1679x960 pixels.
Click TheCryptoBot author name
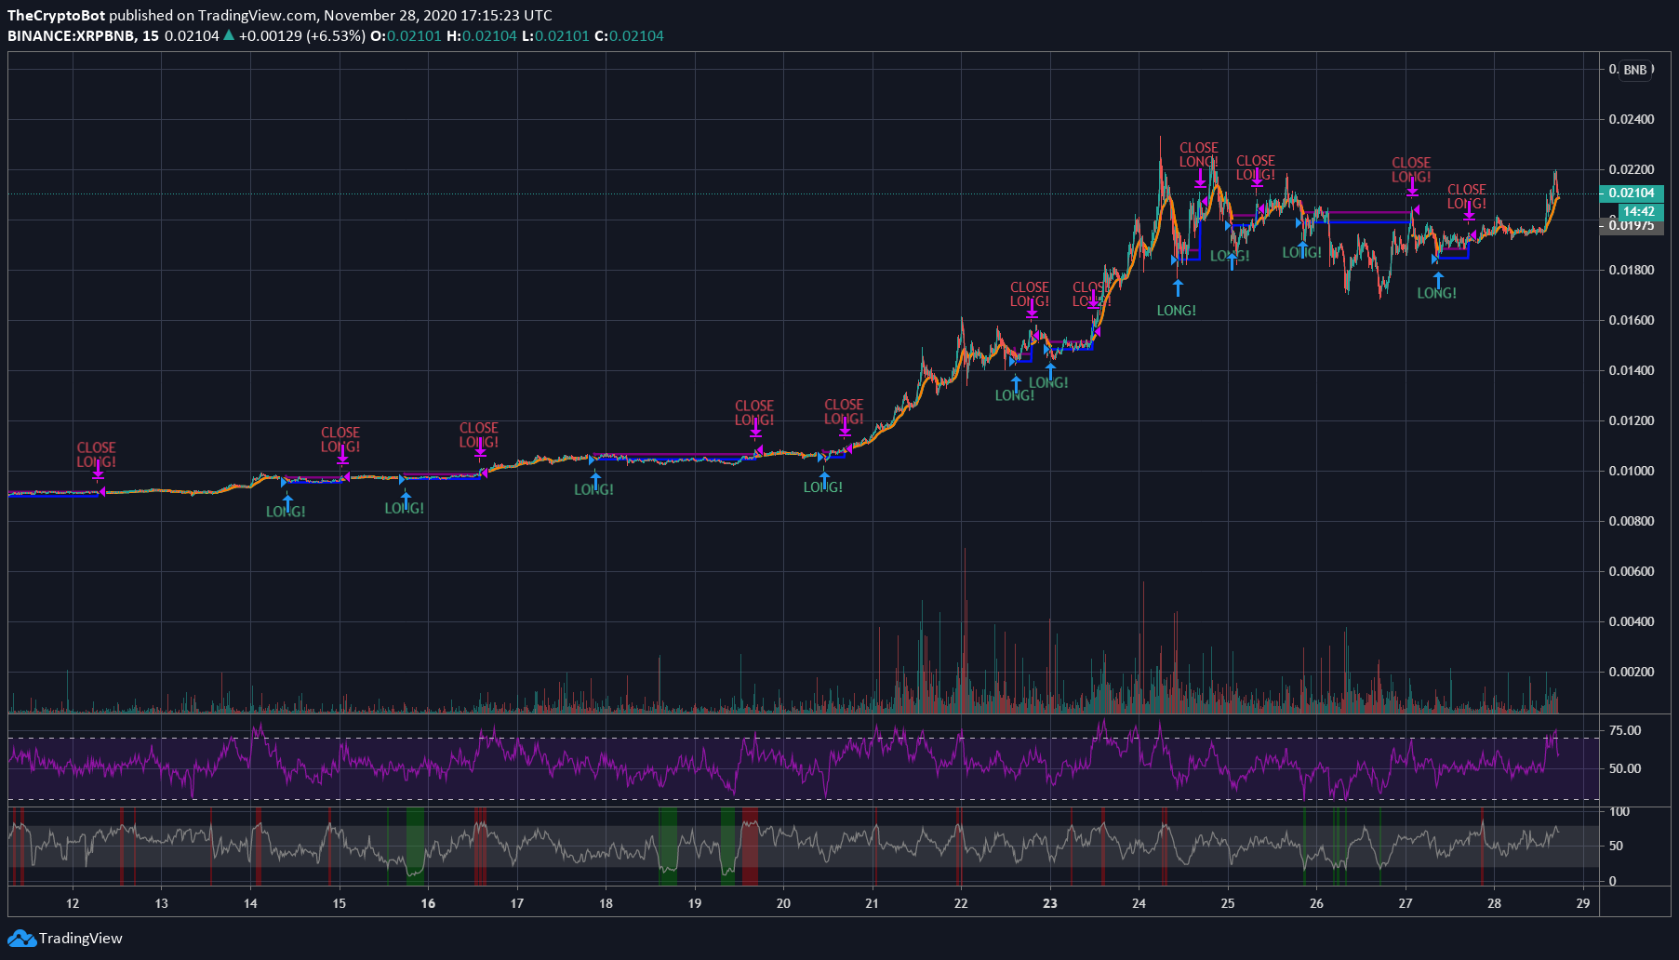(x=56, y=15)
